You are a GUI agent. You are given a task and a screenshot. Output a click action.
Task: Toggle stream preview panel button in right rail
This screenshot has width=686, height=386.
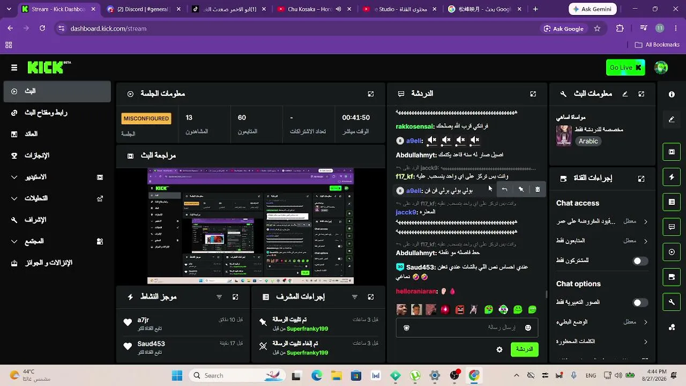coord(672,152)
